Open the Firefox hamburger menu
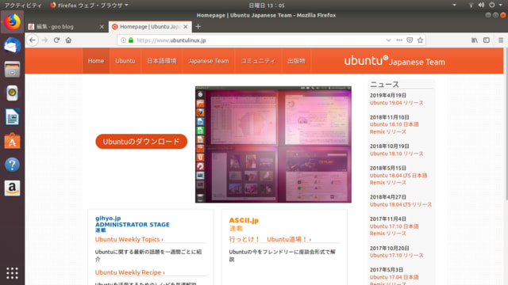 tap(501, 40)
